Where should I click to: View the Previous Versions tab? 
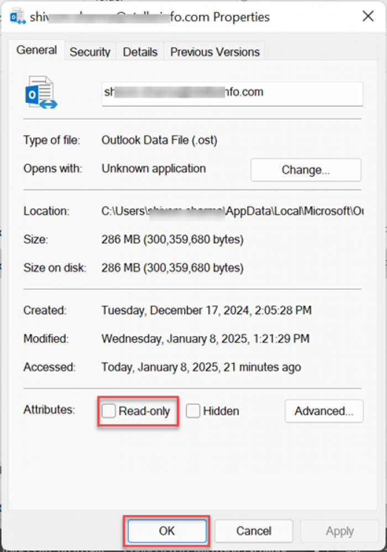click(x=215, y=52)
